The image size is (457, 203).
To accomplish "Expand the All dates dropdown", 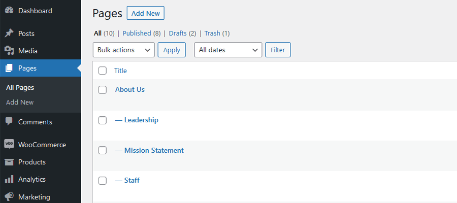I will click(228, 50).
